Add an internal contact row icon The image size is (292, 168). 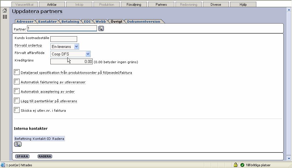click(x=18, y=144)
